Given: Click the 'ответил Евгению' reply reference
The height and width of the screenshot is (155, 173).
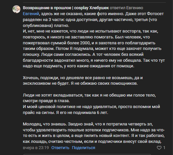Looking at the screenshot, I should coord(126,8).
